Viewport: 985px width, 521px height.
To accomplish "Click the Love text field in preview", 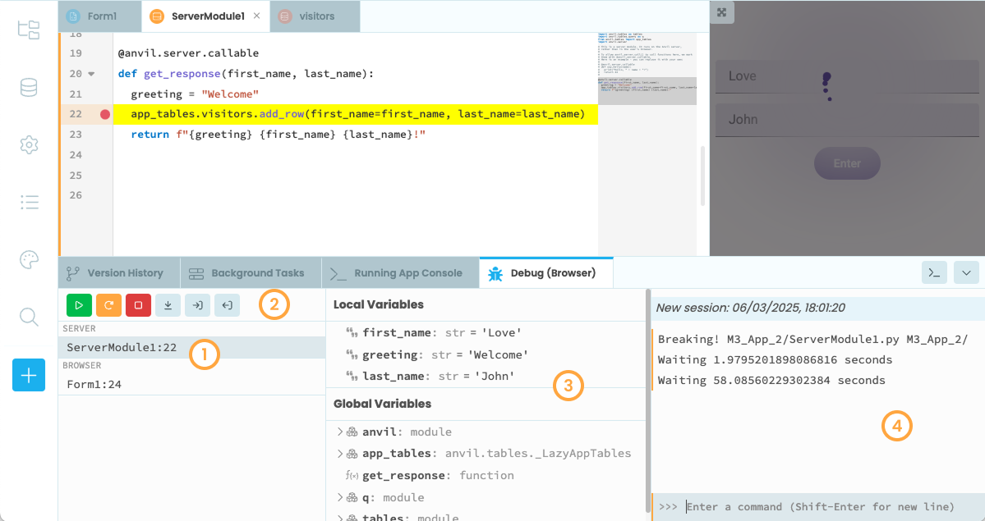I will coord(847,76).
